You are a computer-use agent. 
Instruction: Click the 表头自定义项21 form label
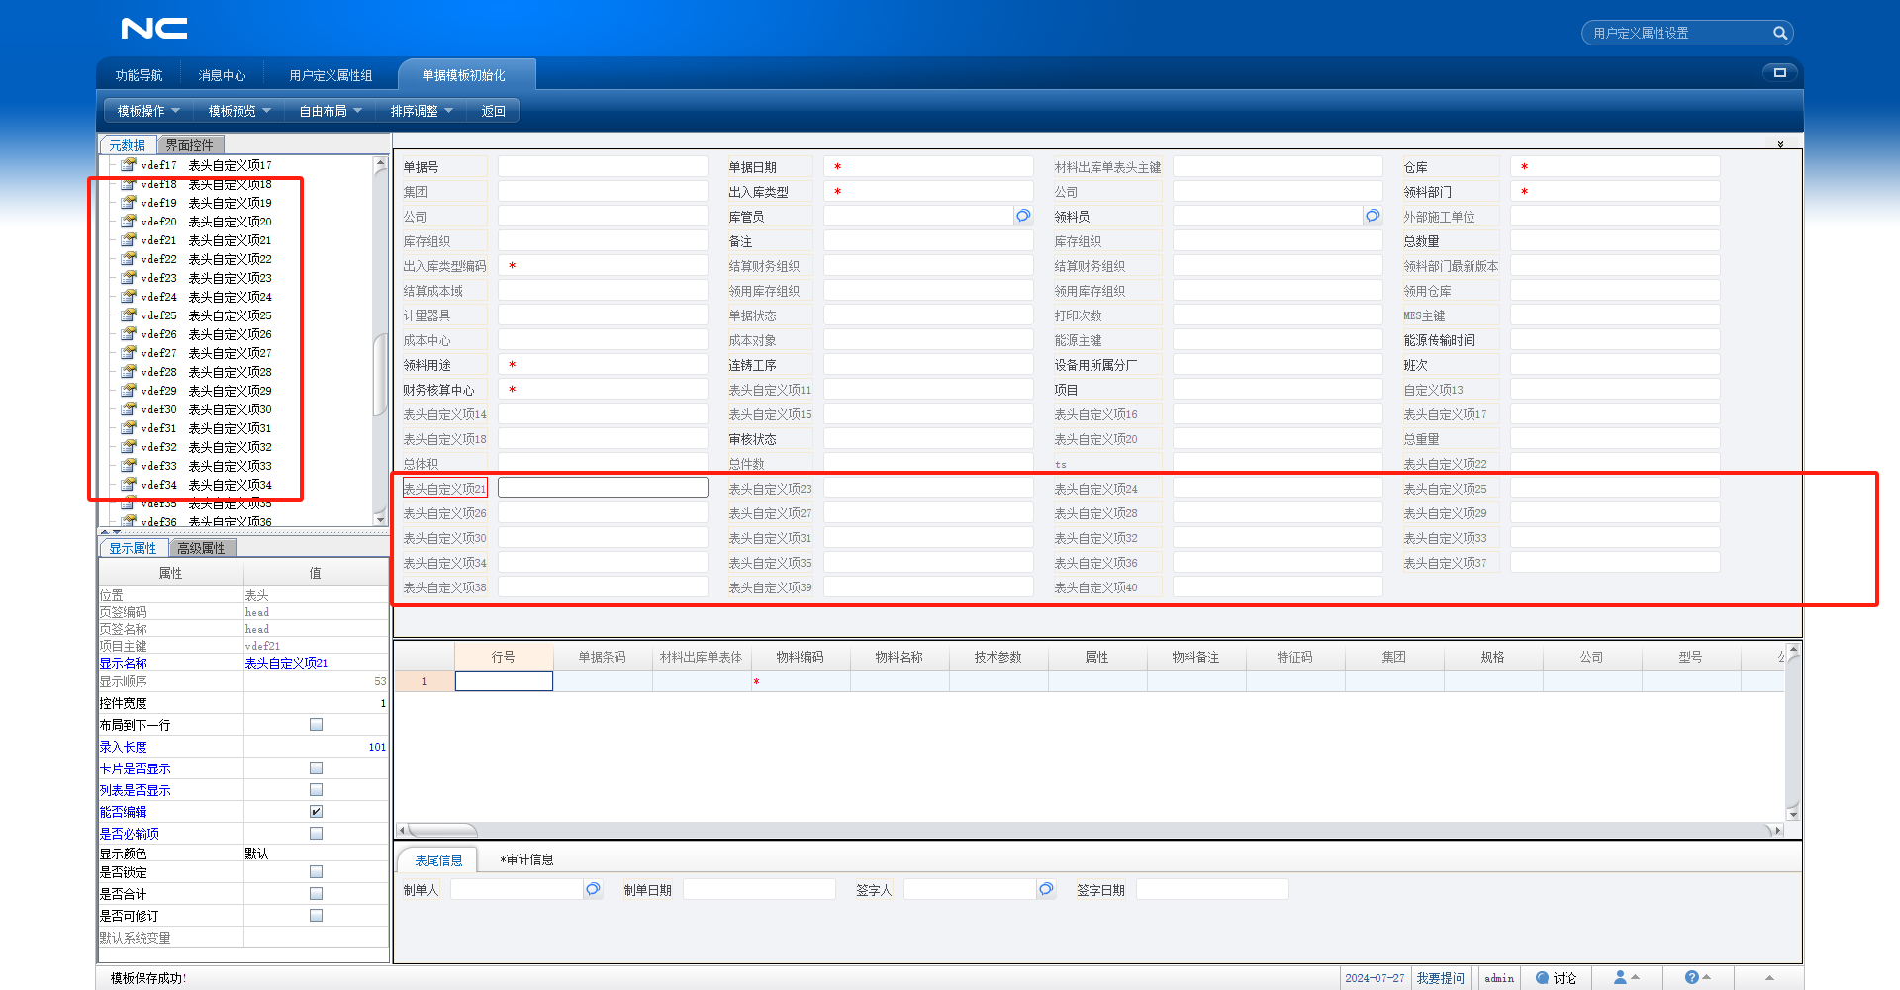444,489
